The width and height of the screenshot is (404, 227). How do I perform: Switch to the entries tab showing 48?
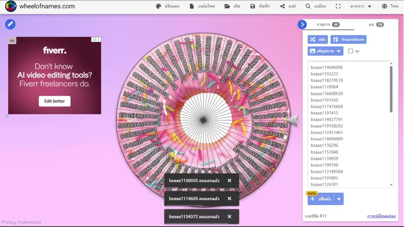tap(328, 25)
